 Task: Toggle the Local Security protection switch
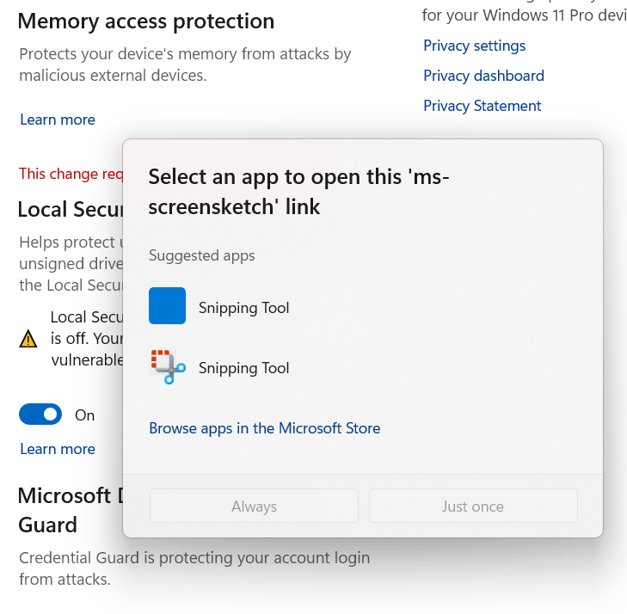(40, 414)
